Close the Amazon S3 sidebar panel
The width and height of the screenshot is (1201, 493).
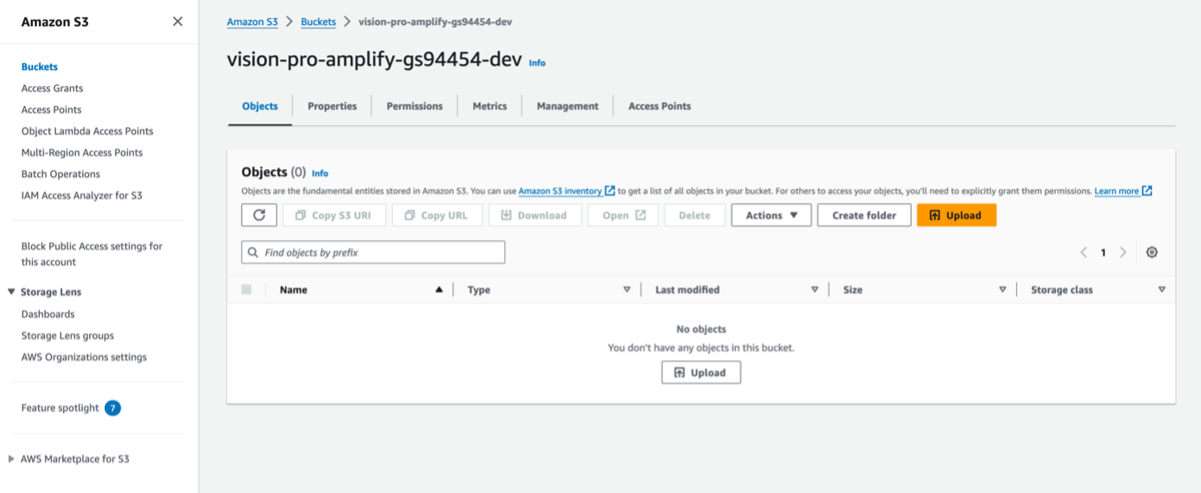point(178,22)
